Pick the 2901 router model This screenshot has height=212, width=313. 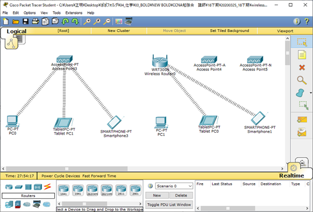pyautogui.click(x=136, y=190)
